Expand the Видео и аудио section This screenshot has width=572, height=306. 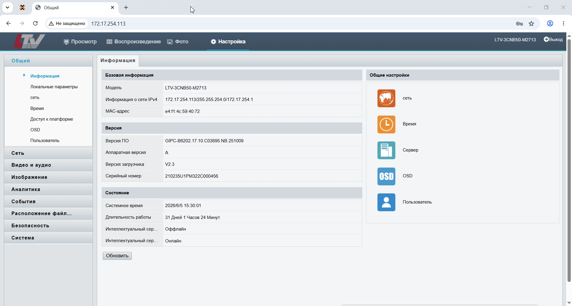48,165
